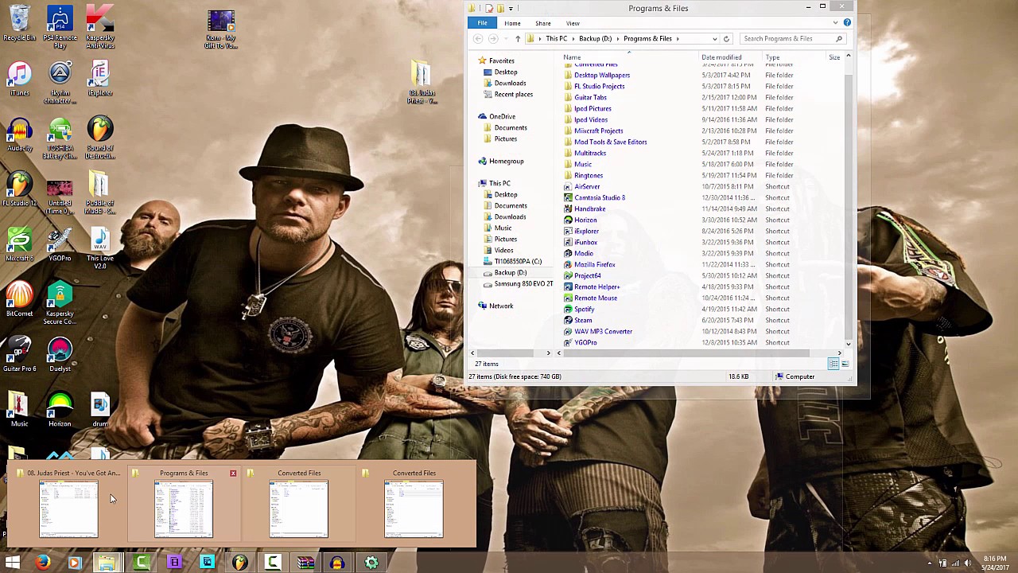1018x573 pixels.
Task: Open Customize Quick Access Toolbar dropdown
Action: click(511, 8)
